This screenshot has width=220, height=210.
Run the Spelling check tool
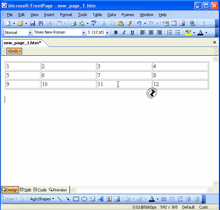[x=94, y=23]
